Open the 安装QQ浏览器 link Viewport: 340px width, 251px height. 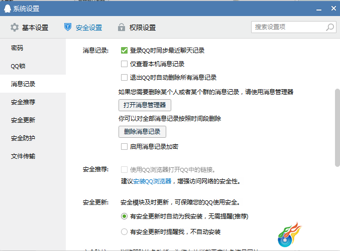152,181
